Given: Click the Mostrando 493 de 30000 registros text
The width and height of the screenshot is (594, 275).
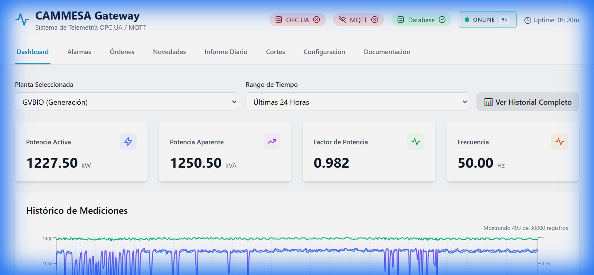Looking at the screenshot, I should coord(526,228).
